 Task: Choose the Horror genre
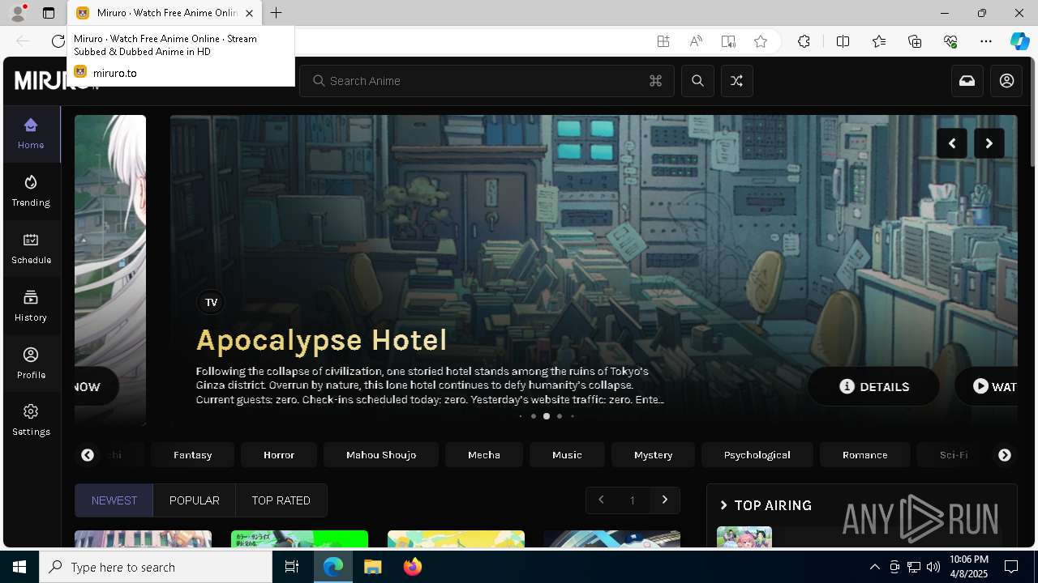click(279, 455)
